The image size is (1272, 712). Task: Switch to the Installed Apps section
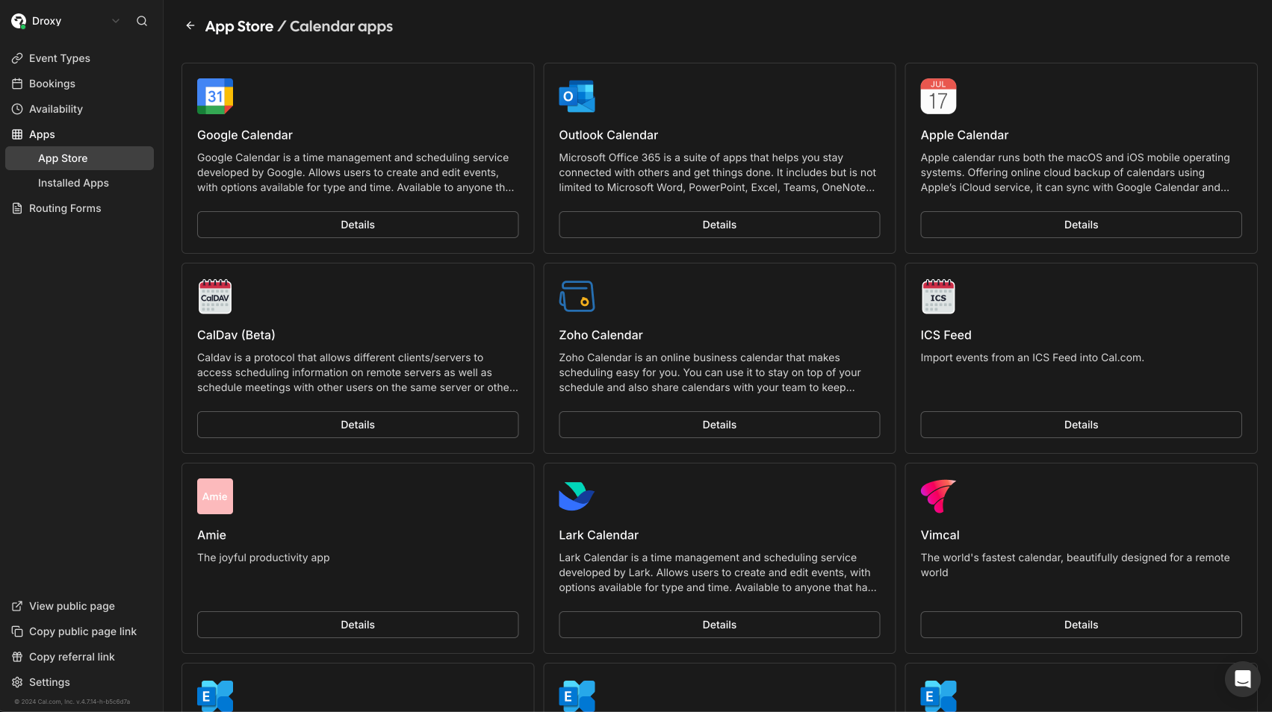[x=72, y=183]
